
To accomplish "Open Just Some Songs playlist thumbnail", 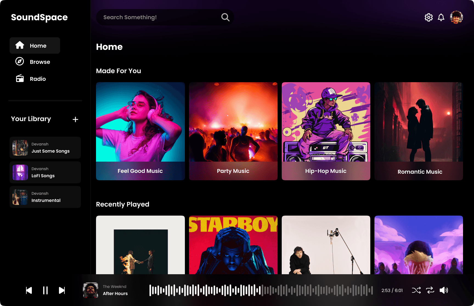I will pyautogui.click(x=20, y=148).
